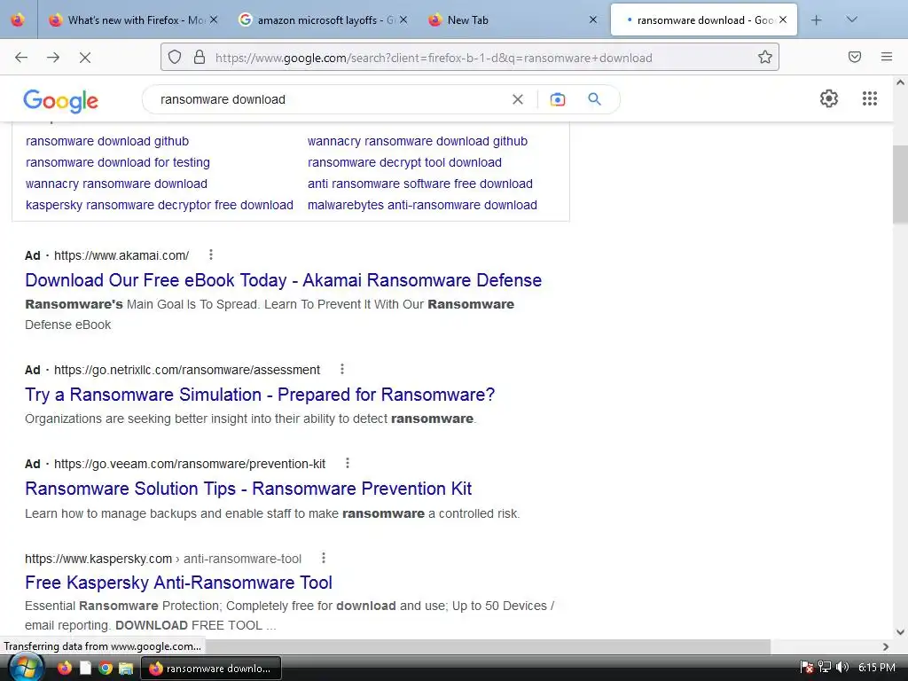Open Akamai Ransomware Defense eBook ad
Screen dimensions: 908x681
point(283,280)
